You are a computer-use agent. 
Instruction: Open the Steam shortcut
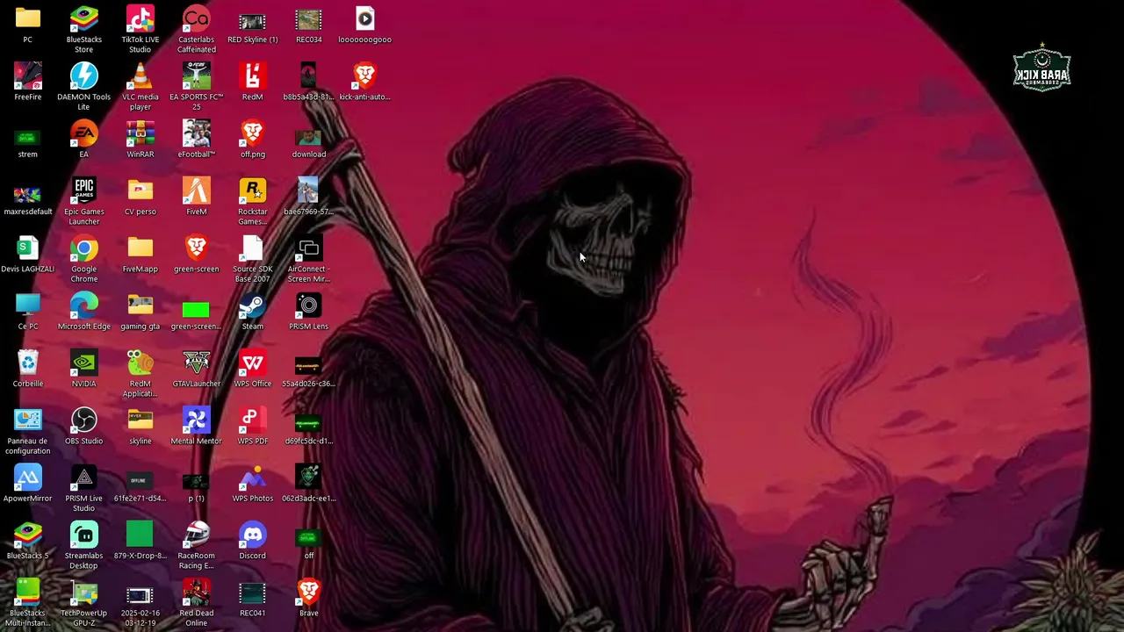252,306
